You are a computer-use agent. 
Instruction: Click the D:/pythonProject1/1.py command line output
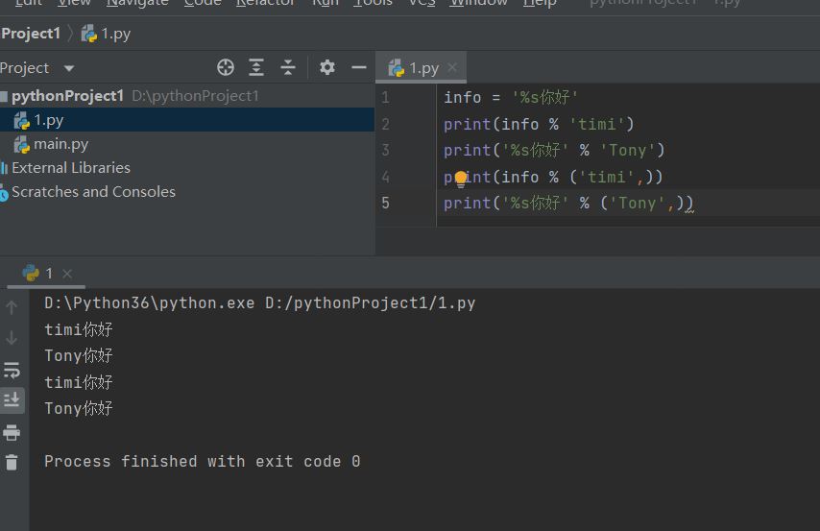[x=260, y=302]
